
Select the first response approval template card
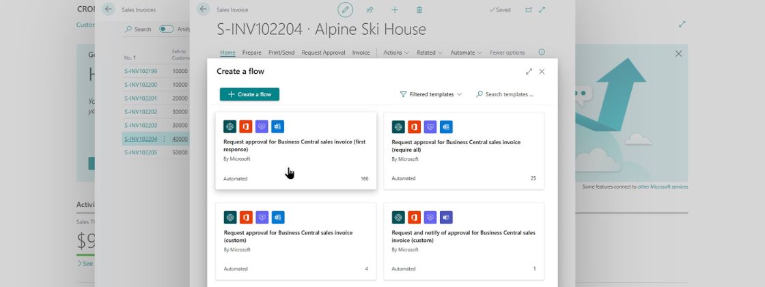tap(296, 151)
